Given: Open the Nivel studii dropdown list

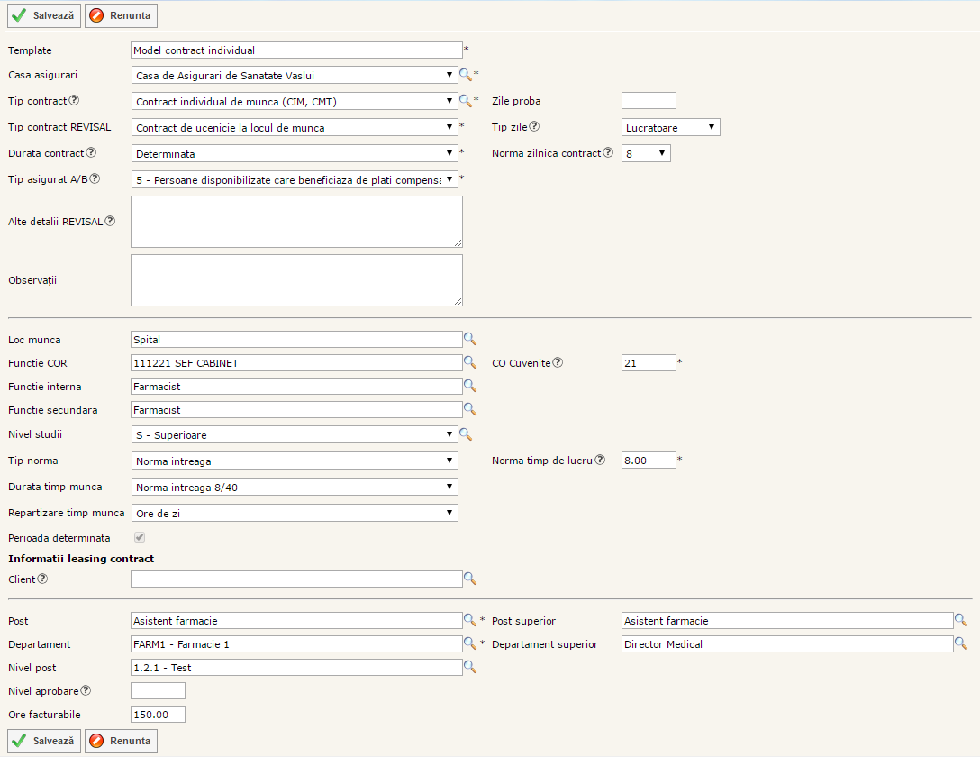Looking at the screenshot, I should tap(295, 434).
